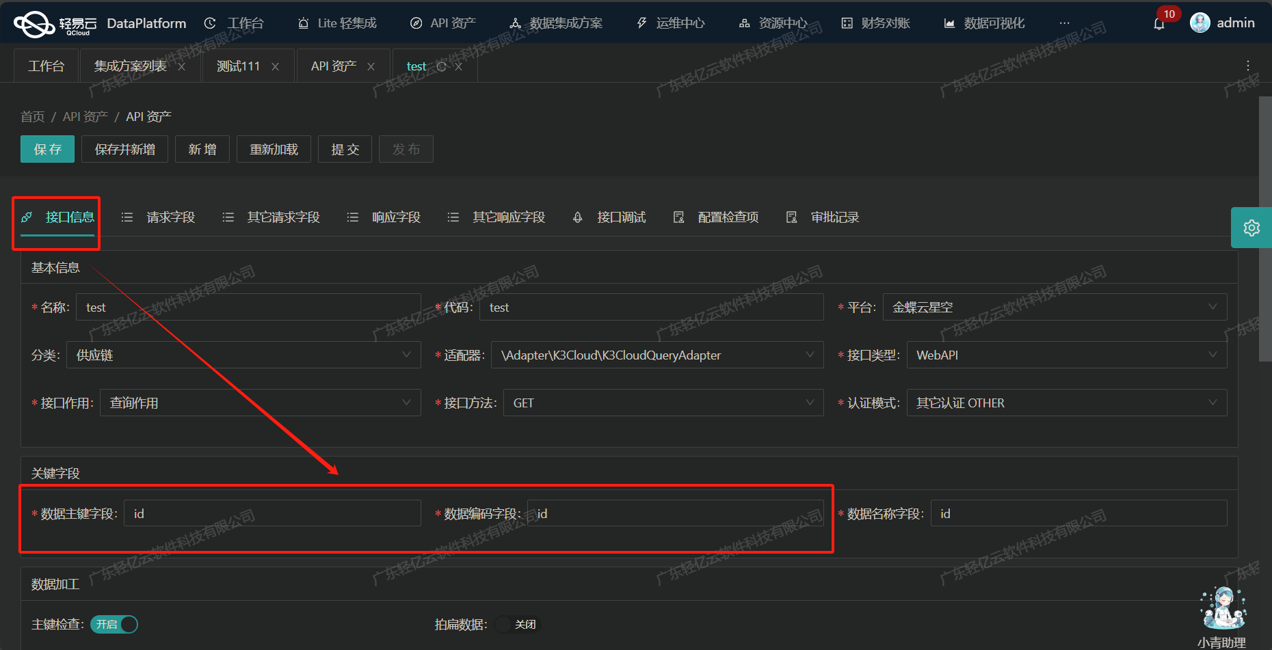This screenshot has width=1272, height=650.
Task: Click the 提交 button
Action: [x=345, y=149]
